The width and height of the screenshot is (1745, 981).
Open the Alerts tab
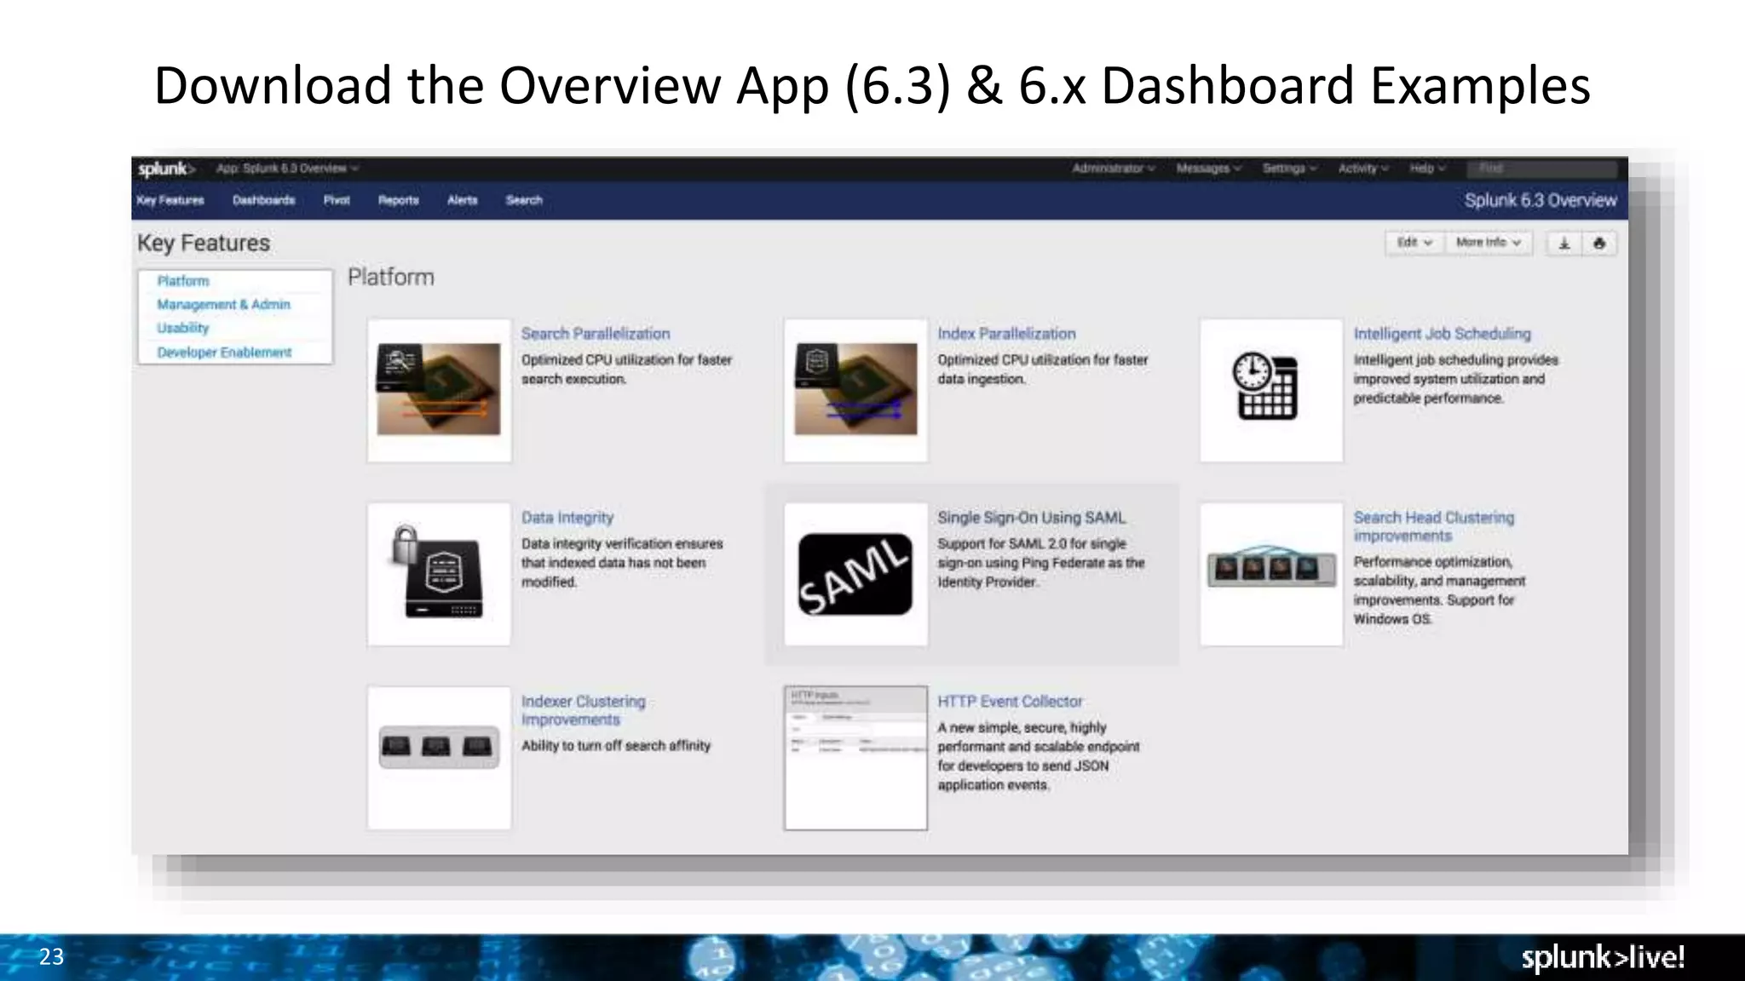tap(463, 200)
